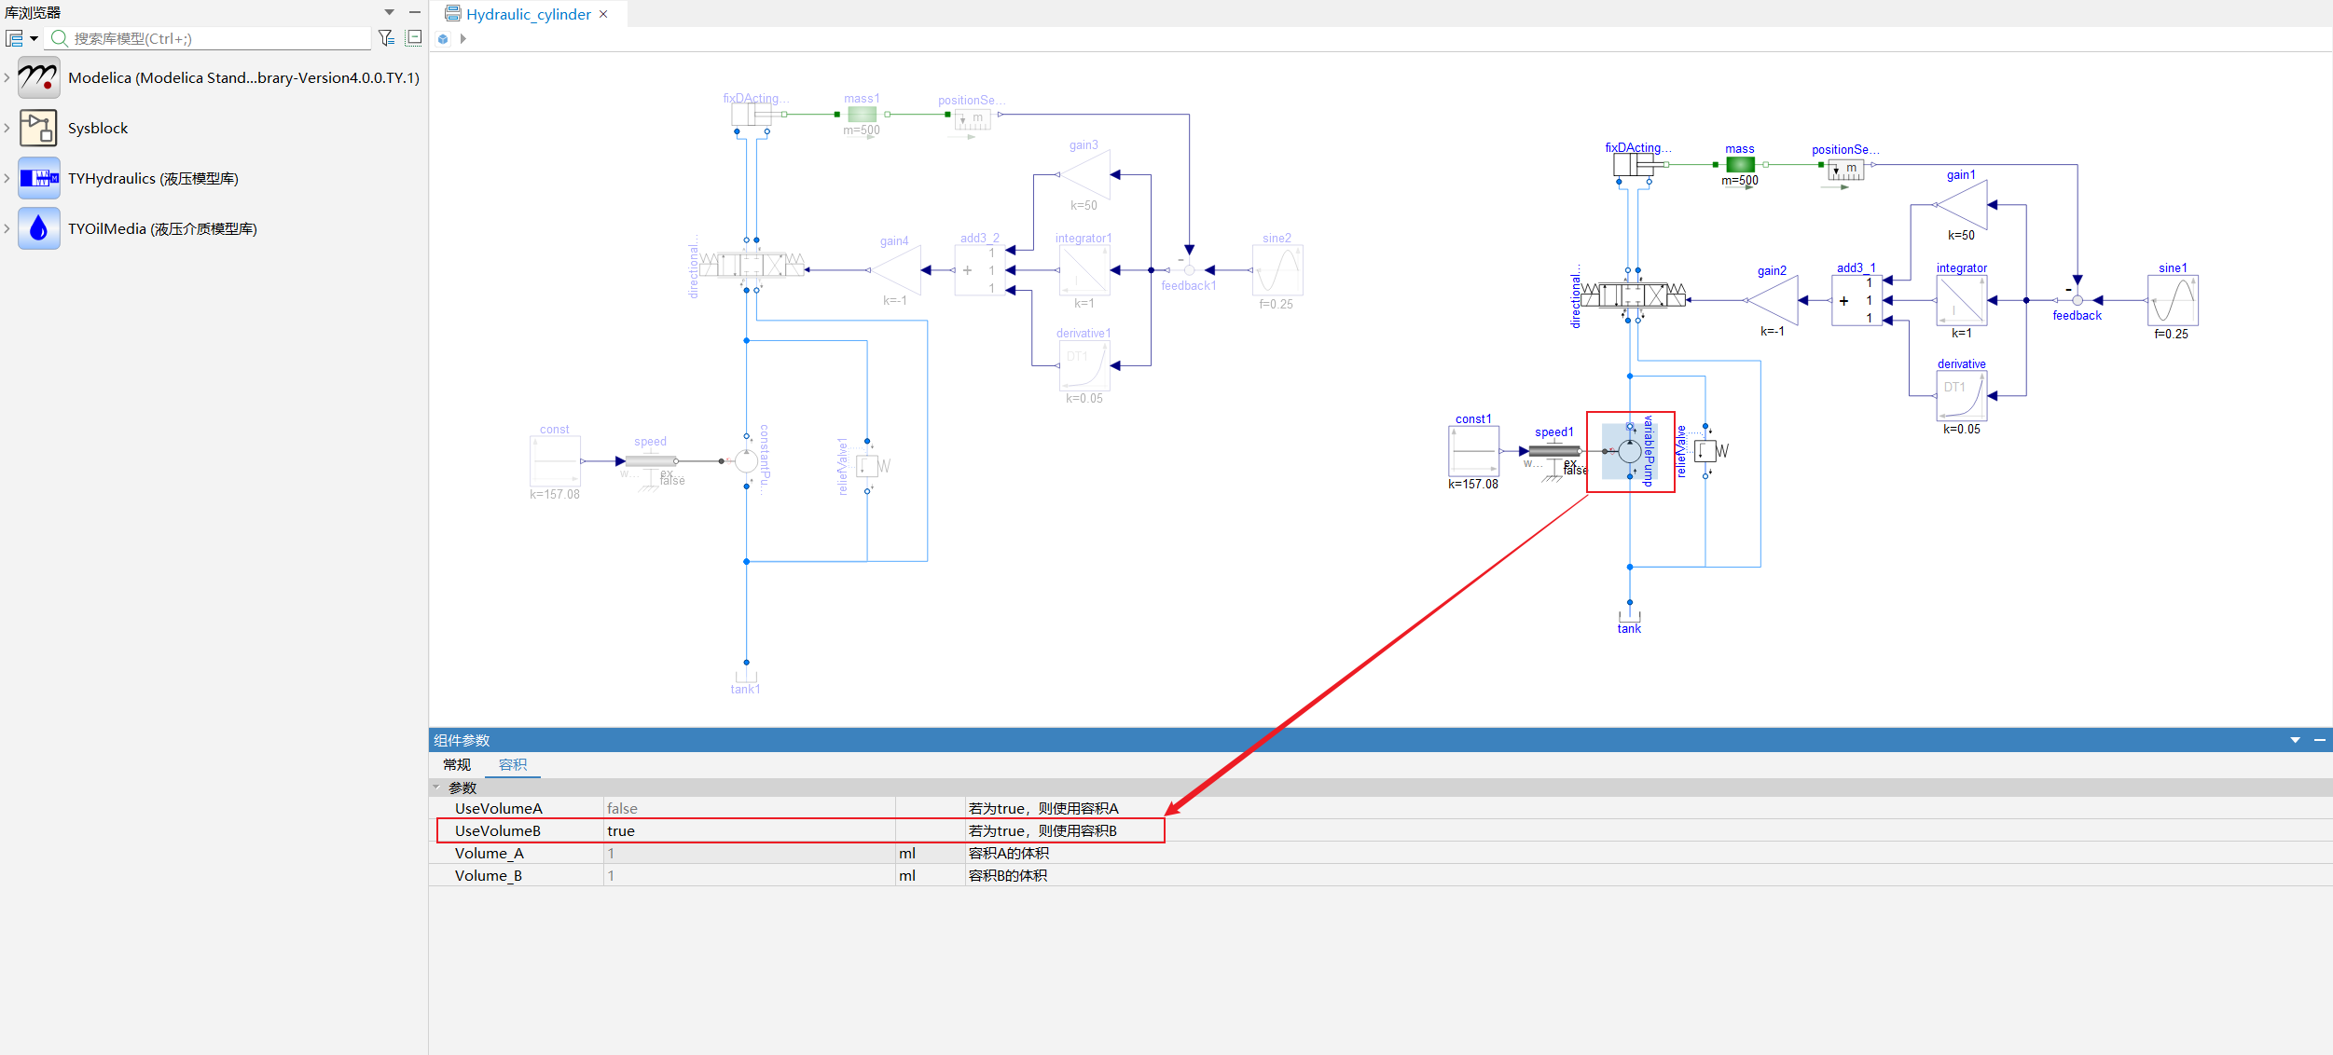This screenshot has height=1055, width=2333.
Task: Click the Volume_A parameter name
Action: [490, 853]
